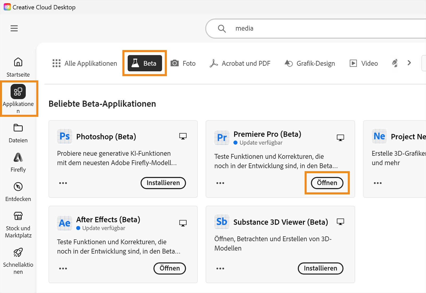
Task: Open Dateien in sidebar
Action: (x=18, y=133)
